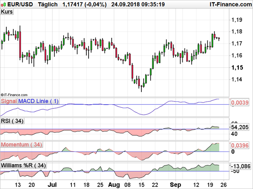Click the 1,18 price axis label
This screenshot has height=189, width=253.
tap(237, 31)
